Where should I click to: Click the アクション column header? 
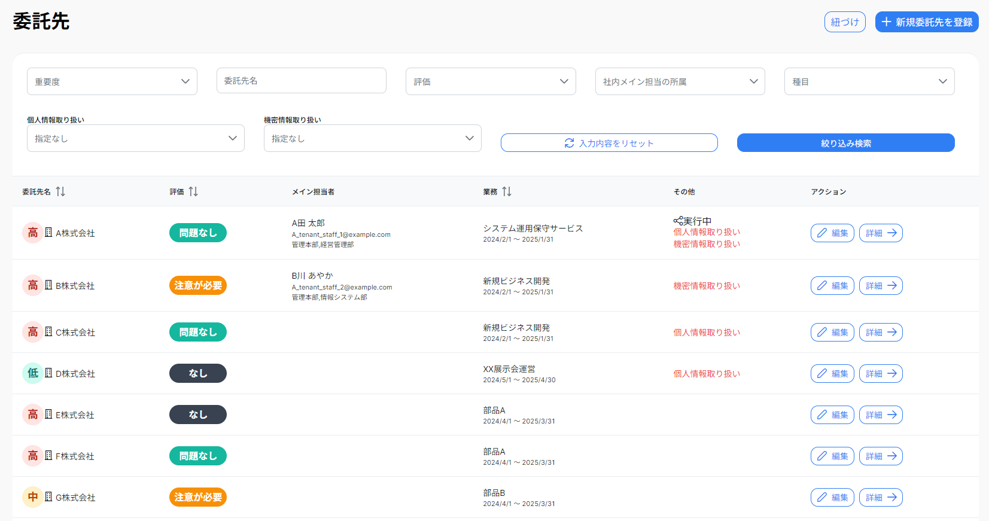point(829,192)
